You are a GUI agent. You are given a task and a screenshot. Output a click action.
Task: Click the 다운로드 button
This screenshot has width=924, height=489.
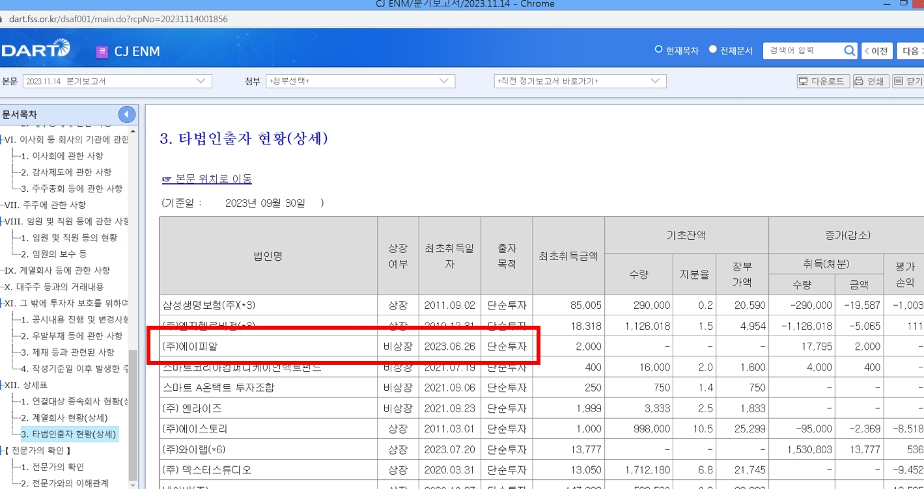823,81
